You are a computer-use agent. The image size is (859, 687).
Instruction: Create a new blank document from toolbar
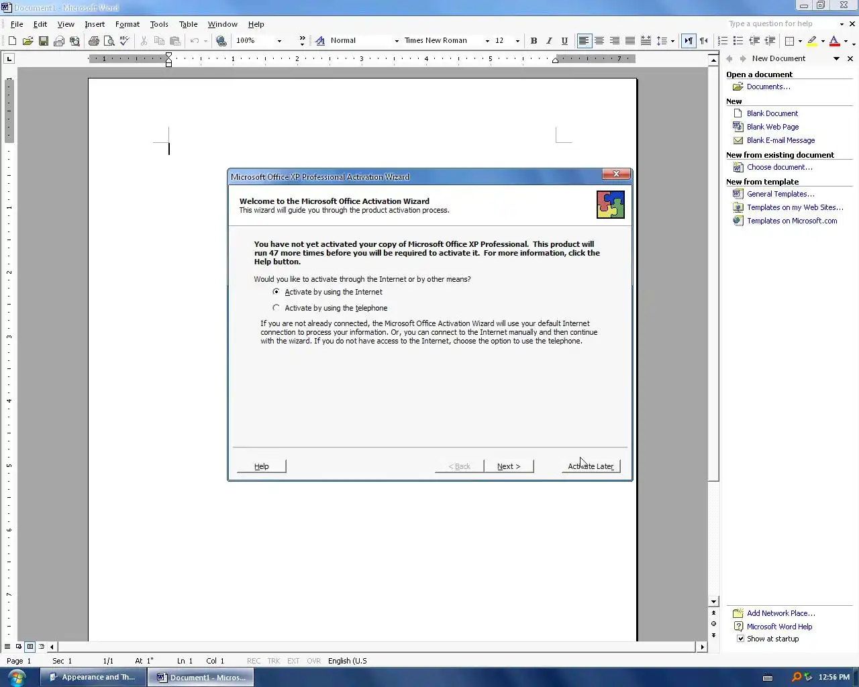pyautogui.click(x=12, y=41)
